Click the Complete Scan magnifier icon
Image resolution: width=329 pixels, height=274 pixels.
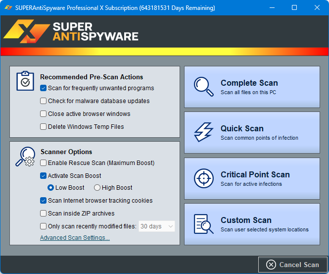[203, 86]
